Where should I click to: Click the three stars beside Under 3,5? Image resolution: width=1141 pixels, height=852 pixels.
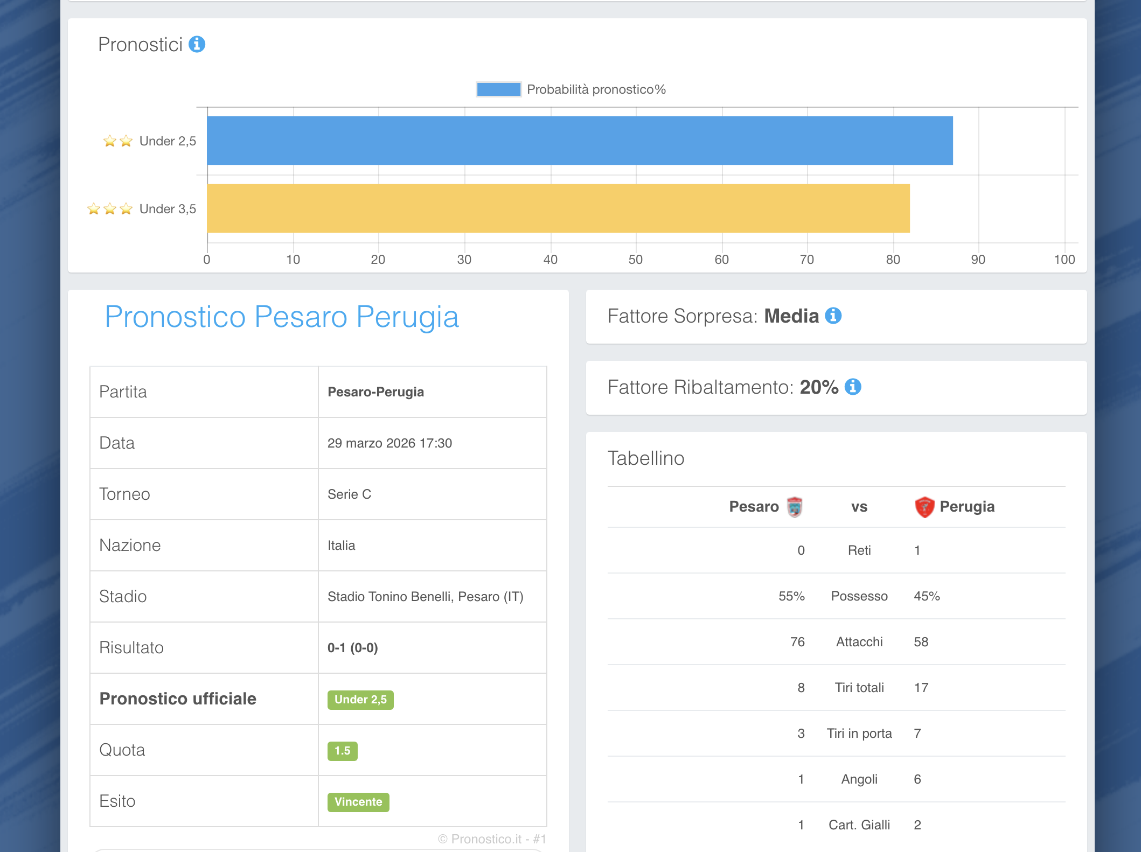(x=110, y=209)
